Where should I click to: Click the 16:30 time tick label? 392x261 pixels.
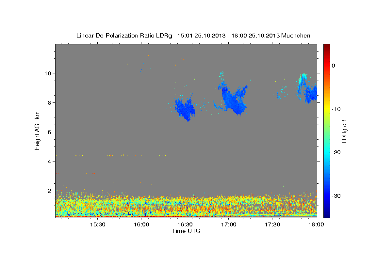click(185, 225)
